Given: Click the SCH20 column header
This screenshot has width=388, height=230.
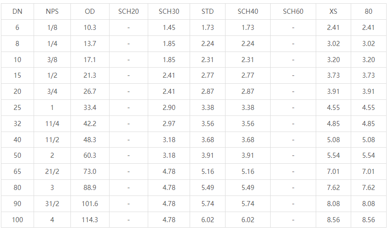Looking at the screenshot, I should pyautogui.click(x=128, y=11).
